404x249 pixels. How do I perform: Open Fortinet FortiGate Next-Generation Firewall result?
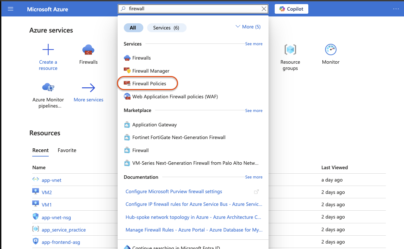click(x=179, y=137)
